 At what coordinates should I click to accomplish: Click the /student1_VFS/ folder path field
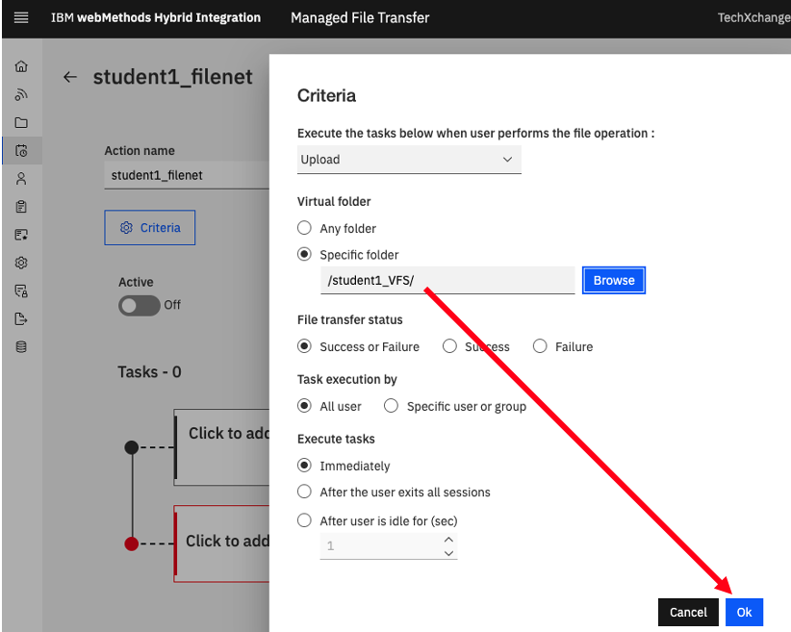click(x=447, y=280)
